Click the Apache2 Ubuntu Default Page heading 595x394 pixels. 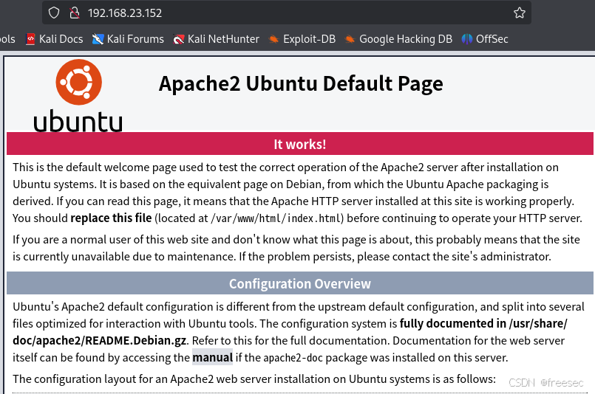[301, 83]
